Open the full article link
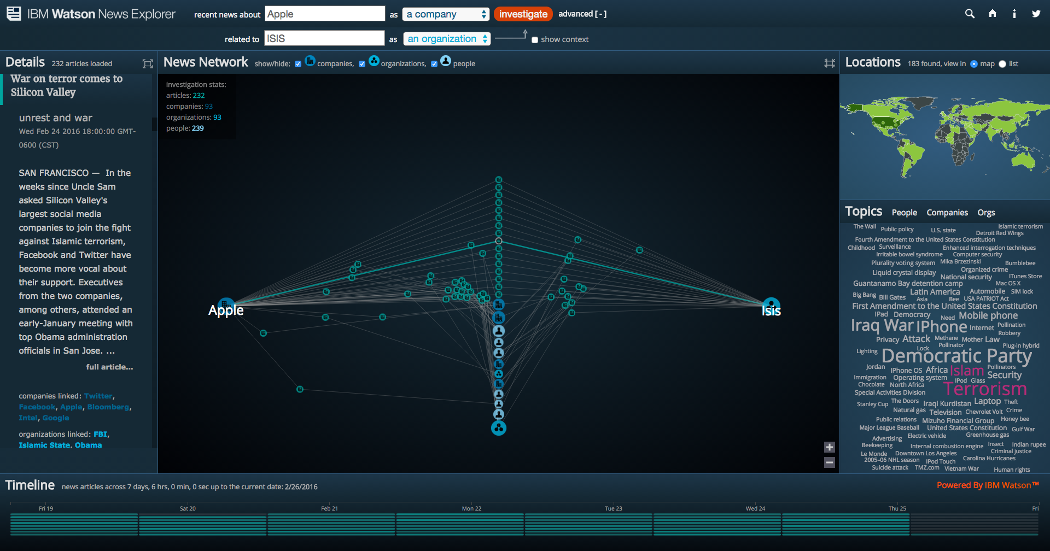Screen dimensions: 1050x551 coord(109,367)
